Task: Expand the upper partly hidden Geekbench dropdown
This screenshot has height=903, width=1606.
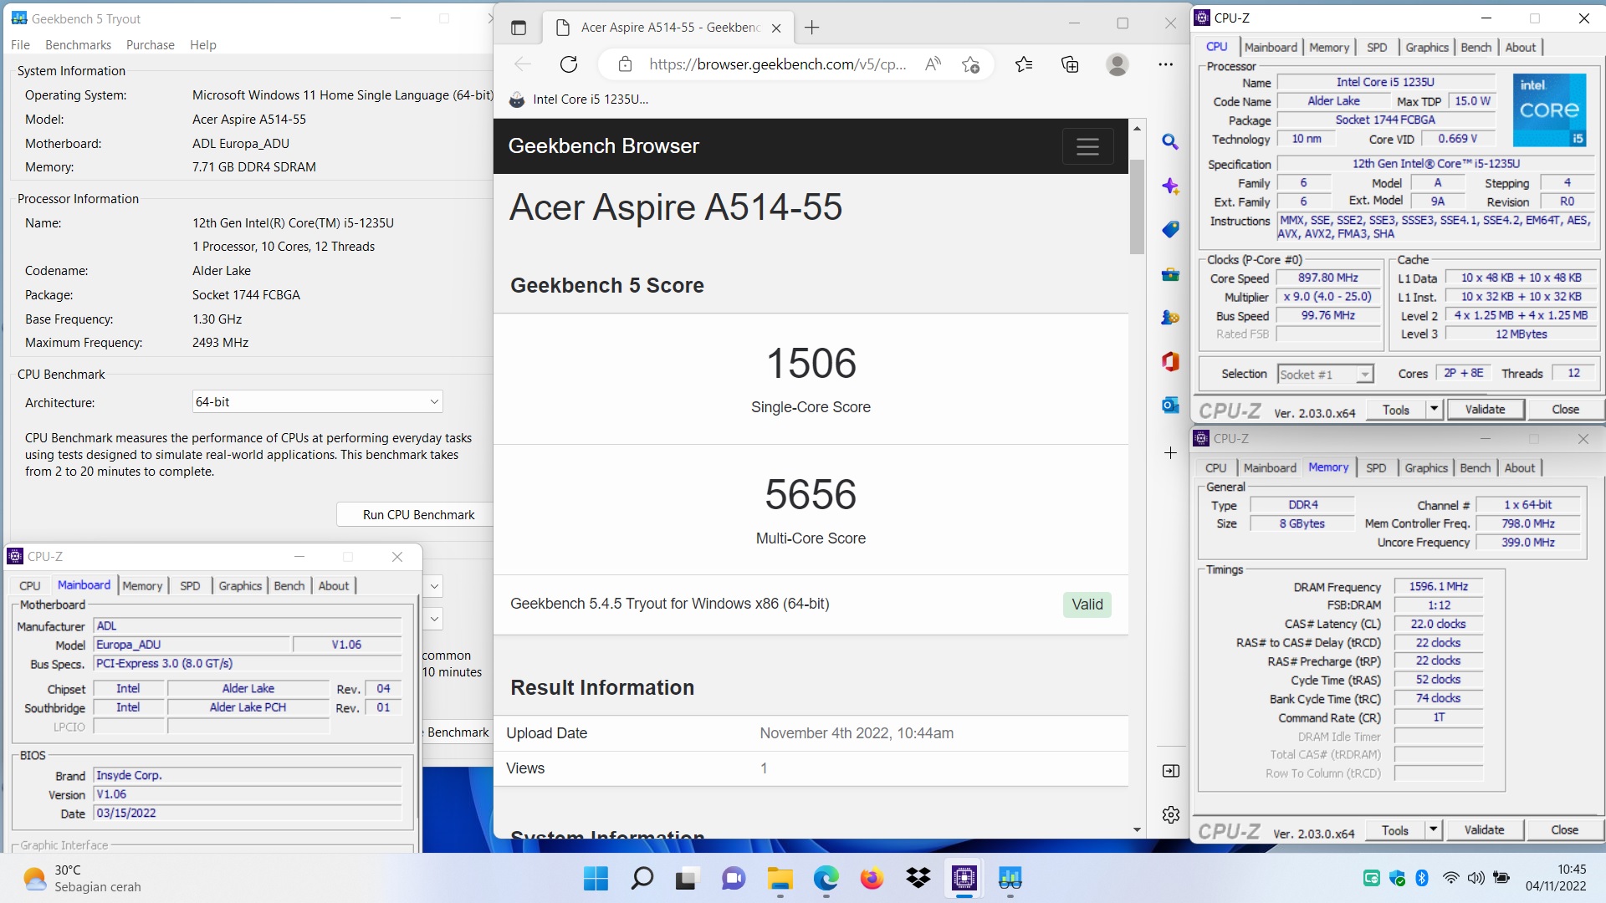Action: (x=434, y=586)
